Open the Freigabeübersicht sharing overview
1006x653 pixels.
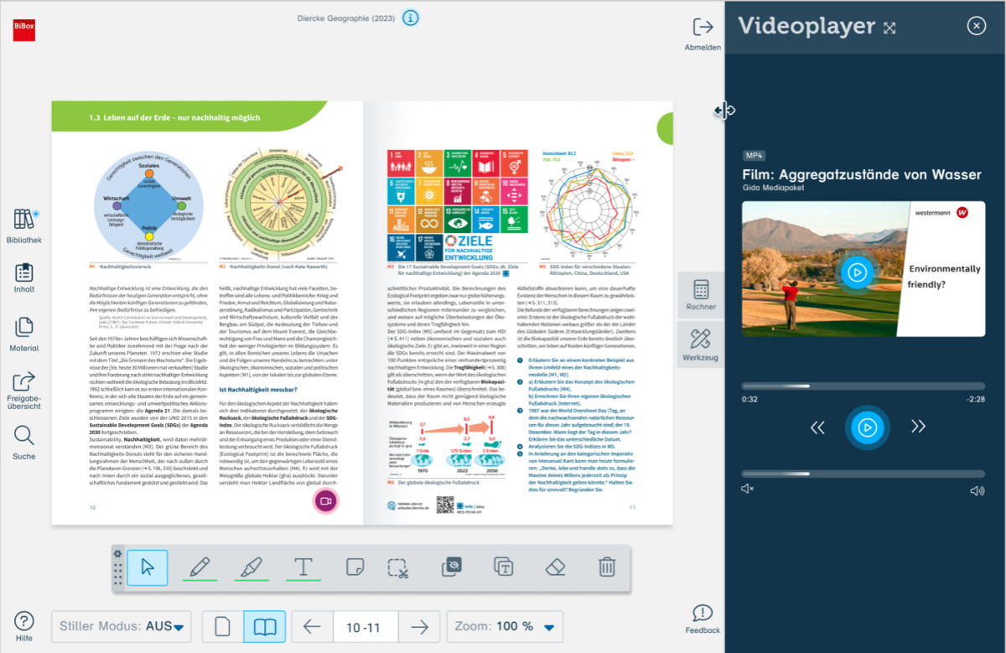(x=24, y=391)
